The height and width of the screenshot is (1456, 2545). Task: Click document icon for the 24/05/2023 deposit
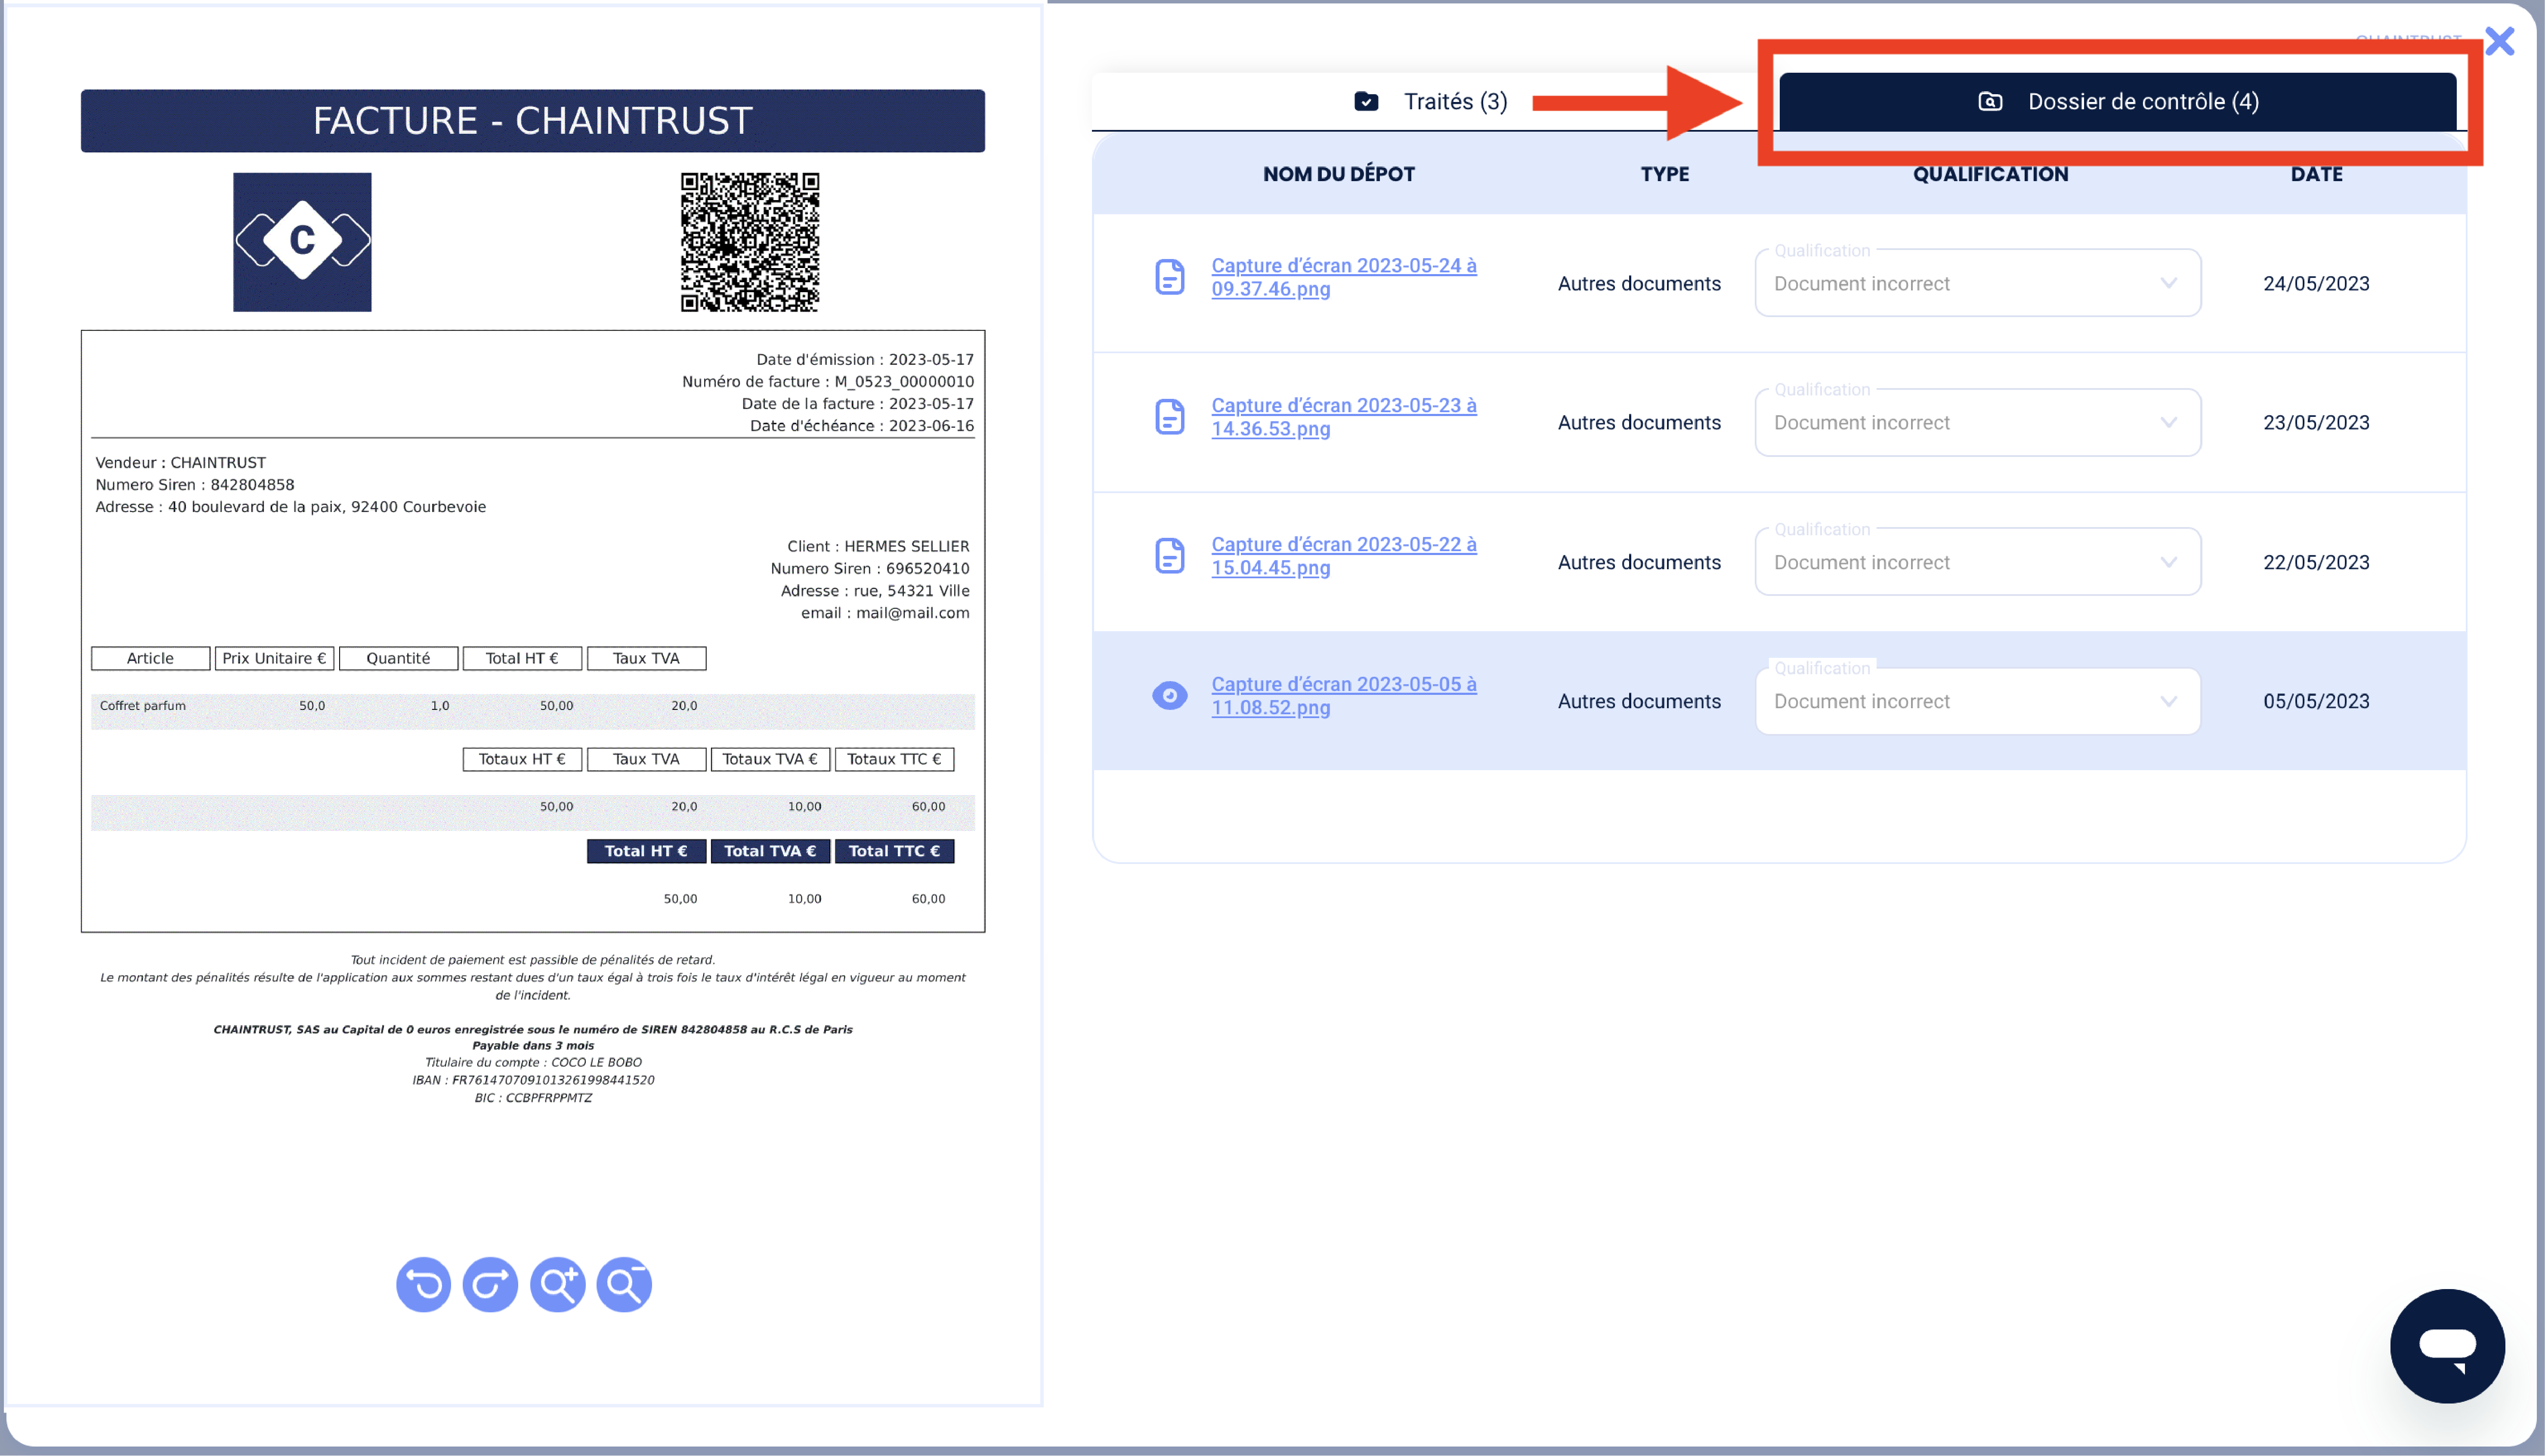pos(1169,277)
